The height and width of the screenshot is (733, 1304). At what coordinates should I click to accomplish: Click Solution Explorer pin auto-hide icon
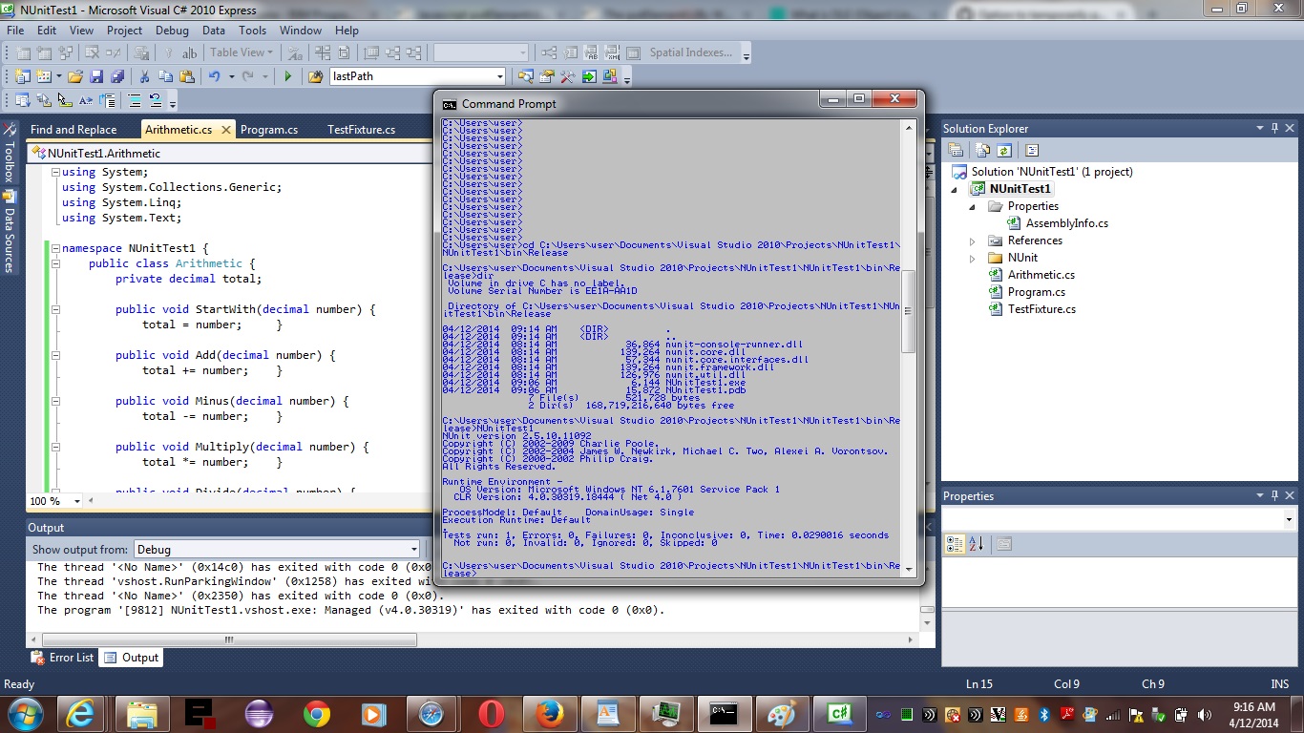1275,128
